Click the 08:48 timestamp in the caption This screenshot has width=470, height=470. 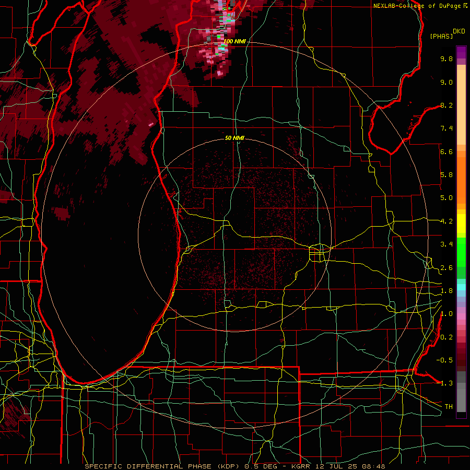[x=374, y=466]
